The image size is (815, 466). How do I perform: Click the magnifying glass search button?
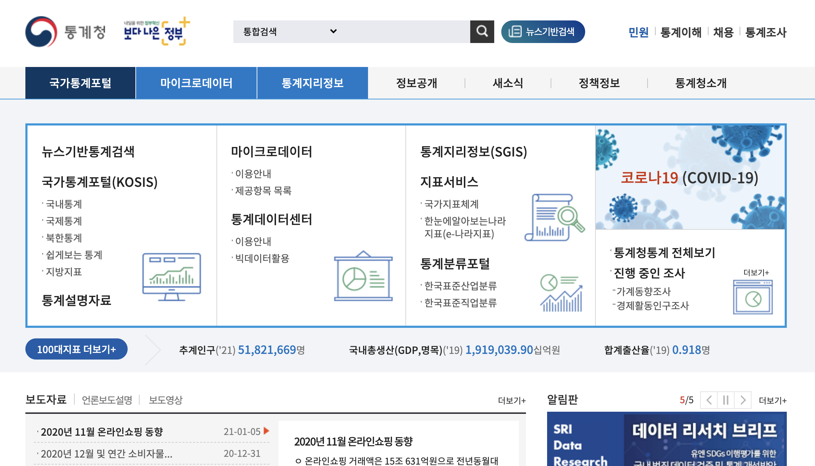(482, 32)
